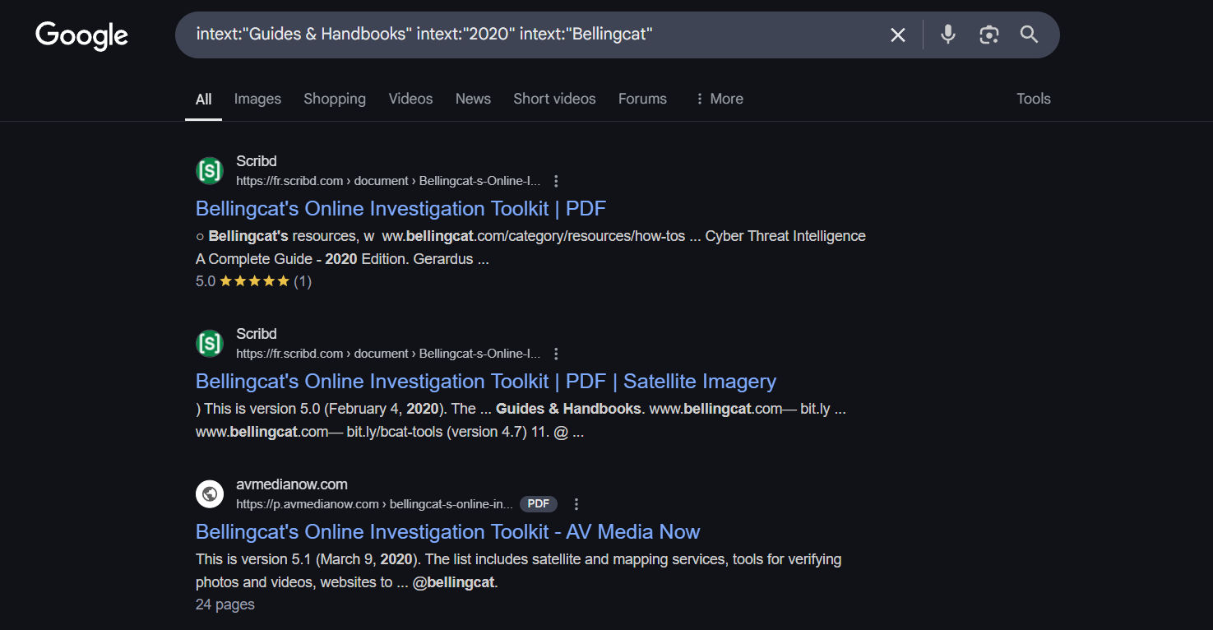The width and height of the screenshot is (1213, 630).
Task: Clear the search query with the X icon
Action: point(898,35)
